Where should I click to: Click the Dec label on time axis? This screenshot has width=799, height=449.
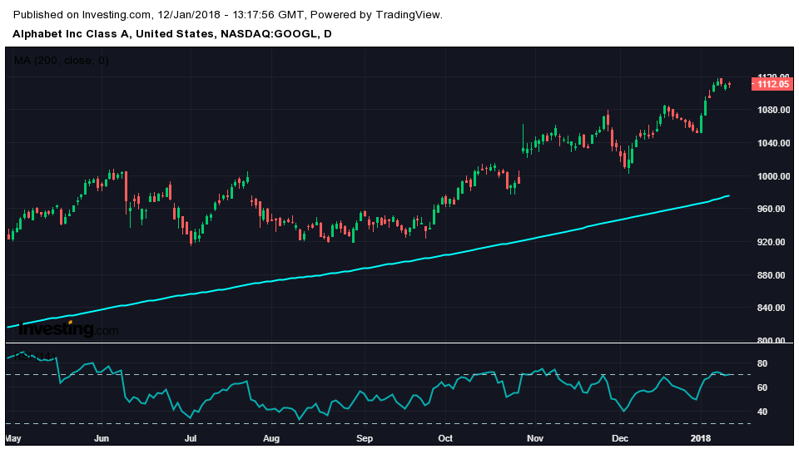[619, 438]
